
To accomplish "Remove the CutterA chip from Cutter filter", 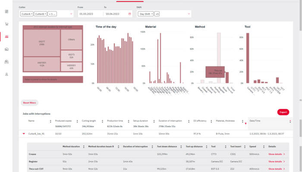I will (31, 14).
